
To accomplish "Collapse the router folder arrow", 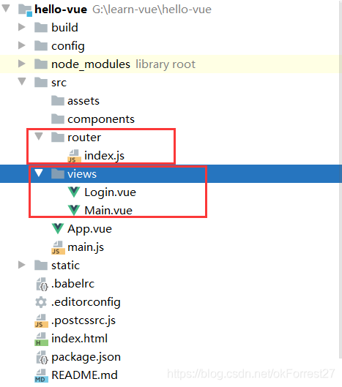I will [x=39, y=136].
